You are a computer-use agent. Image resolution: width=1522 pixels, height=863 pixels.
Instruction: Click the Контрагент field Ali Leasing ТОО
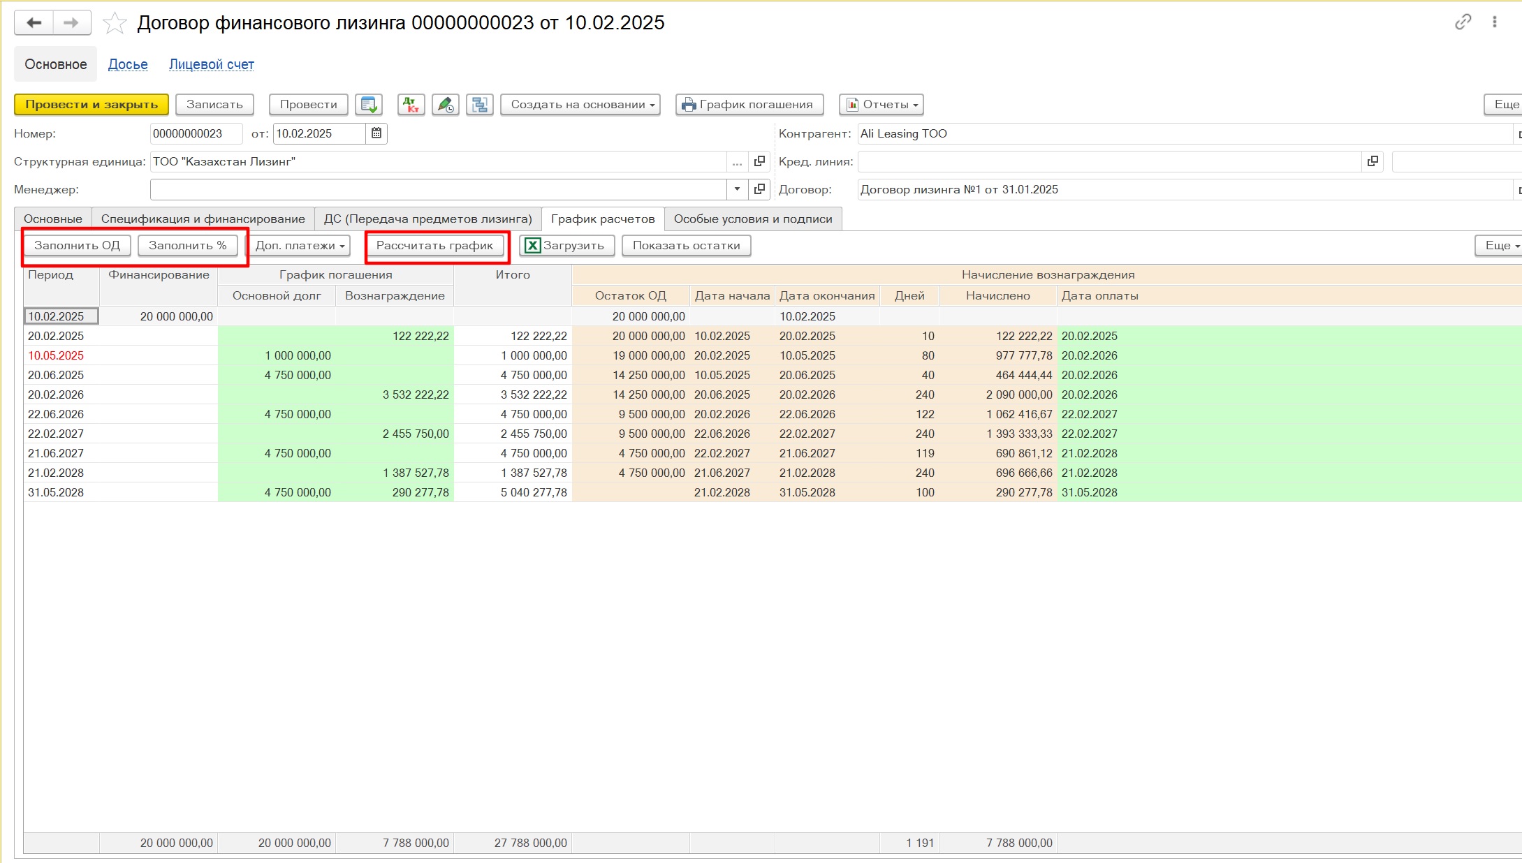coord(1184,133)
